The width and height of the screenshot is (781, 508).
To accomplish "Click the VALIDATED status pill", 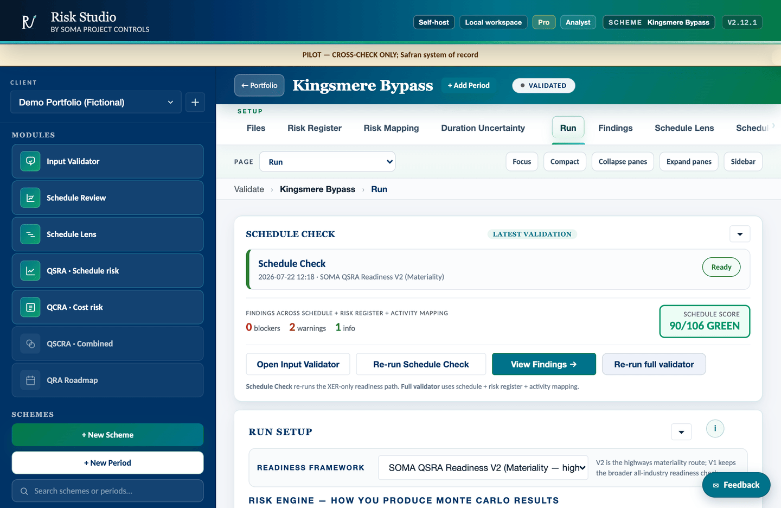I will 543,86.
